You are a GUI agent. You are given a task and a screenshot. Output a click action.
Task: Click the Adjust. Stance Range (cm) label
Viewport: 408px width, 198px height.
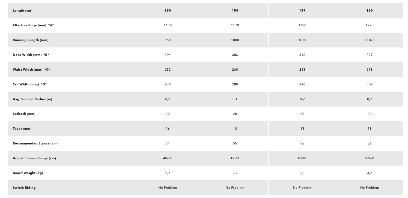34,158
